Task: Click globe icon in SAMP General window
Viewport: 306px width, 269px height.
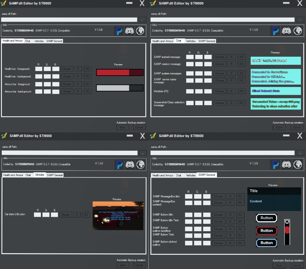Action: (x=298, y=165)
